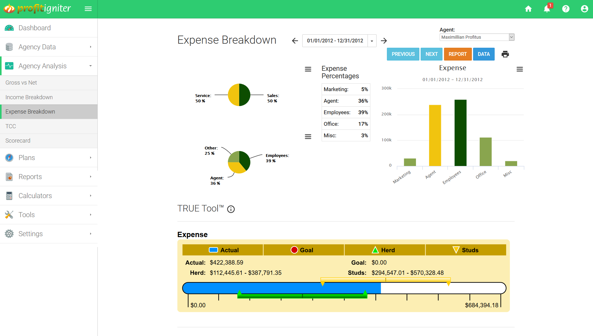Expand the Reports sidebar section
This screenshot has height=336, width=593.
(x=49, y=177)
